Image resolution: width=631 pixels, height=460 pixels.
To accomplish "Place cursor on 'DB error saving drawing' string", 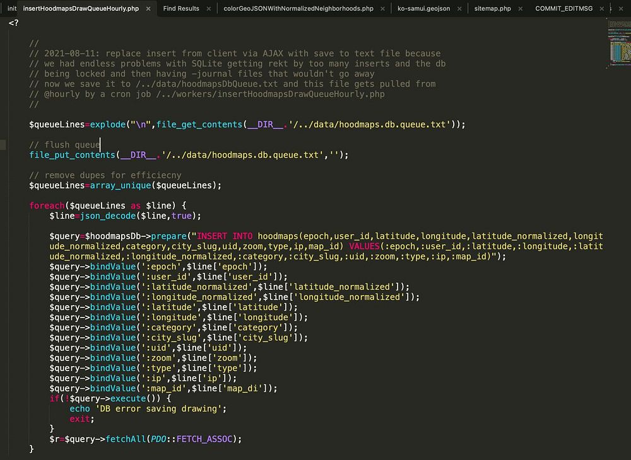I will [156, 408].
